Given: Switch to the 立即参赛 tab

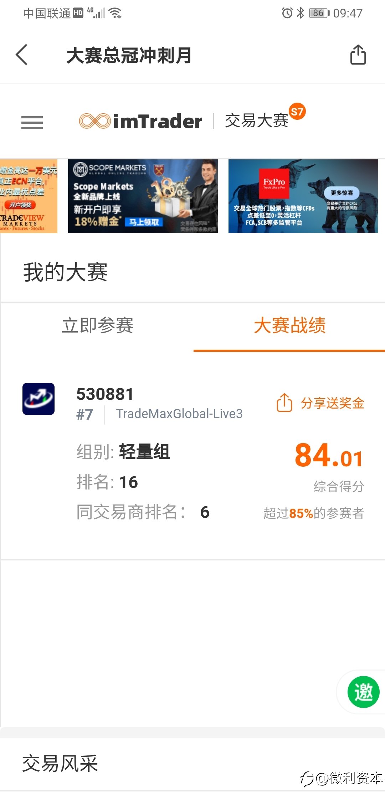Looking at the screenshot, I should click(x=97, y=325).
